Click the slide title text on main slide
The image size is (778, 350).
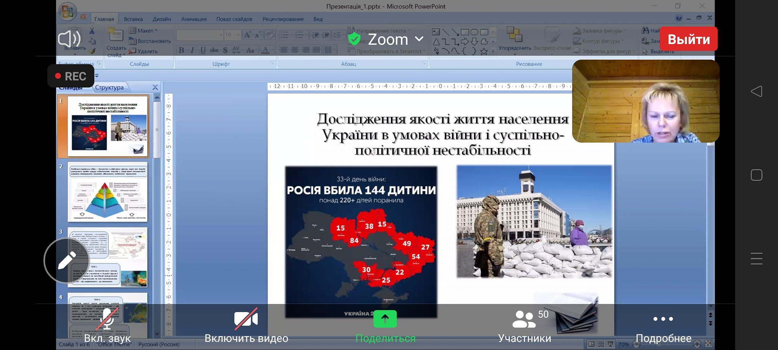443,134
